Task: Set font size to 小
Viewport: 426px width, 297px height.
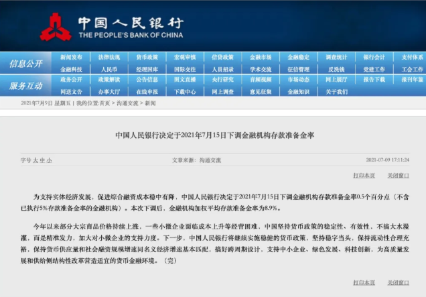Action: point(49,160)
